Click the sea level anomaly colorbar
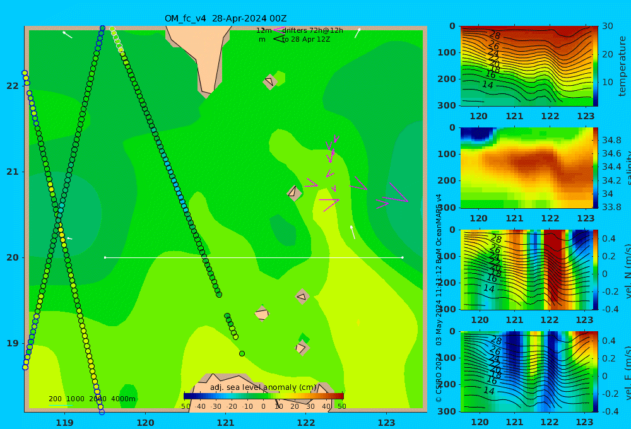The width and height of the screenshot is (631, 429). click(264, 396)
